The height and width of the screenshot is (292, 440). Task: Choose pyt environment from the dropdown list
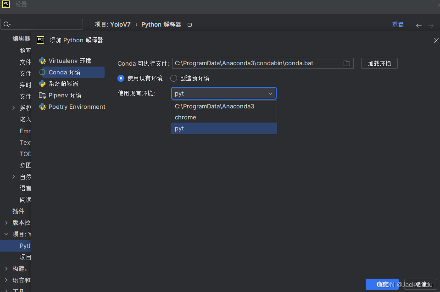[x=223, y=128]
